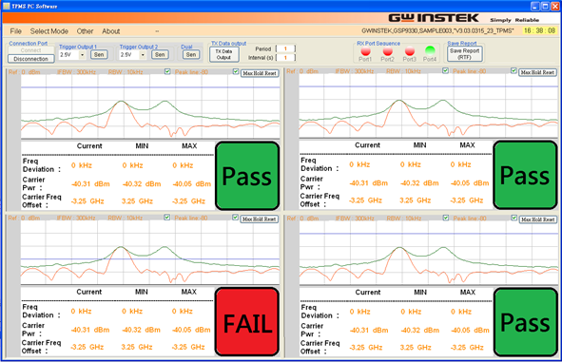Open the Select Mode menu
This screenshot has height=362, width=562.
point(49,31)
